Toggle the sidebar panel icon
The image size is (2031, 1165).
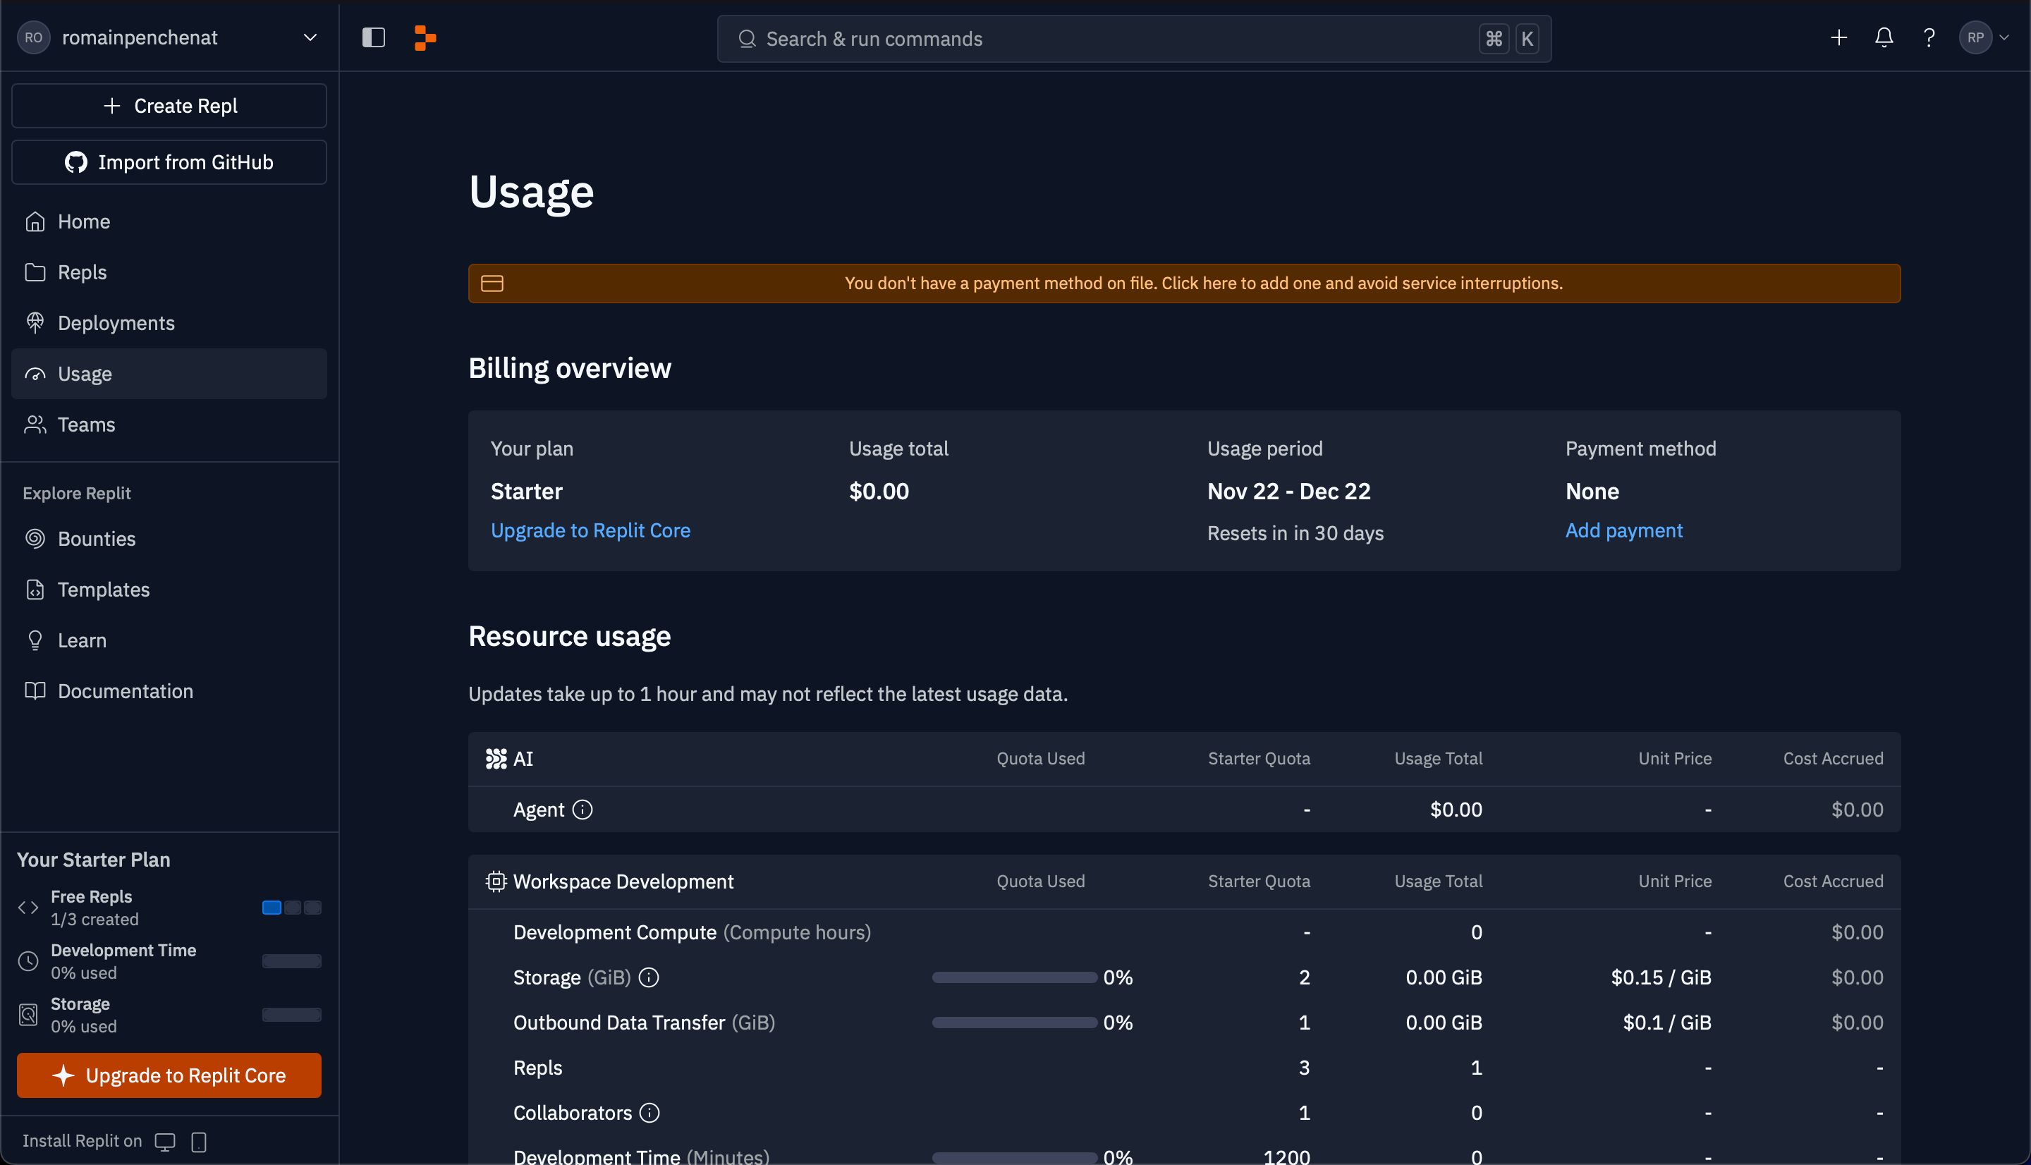tap(374, 37)
